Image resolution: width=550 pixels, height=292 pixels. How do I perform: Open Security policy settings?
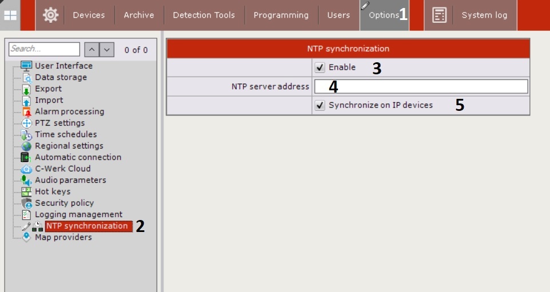64,203
